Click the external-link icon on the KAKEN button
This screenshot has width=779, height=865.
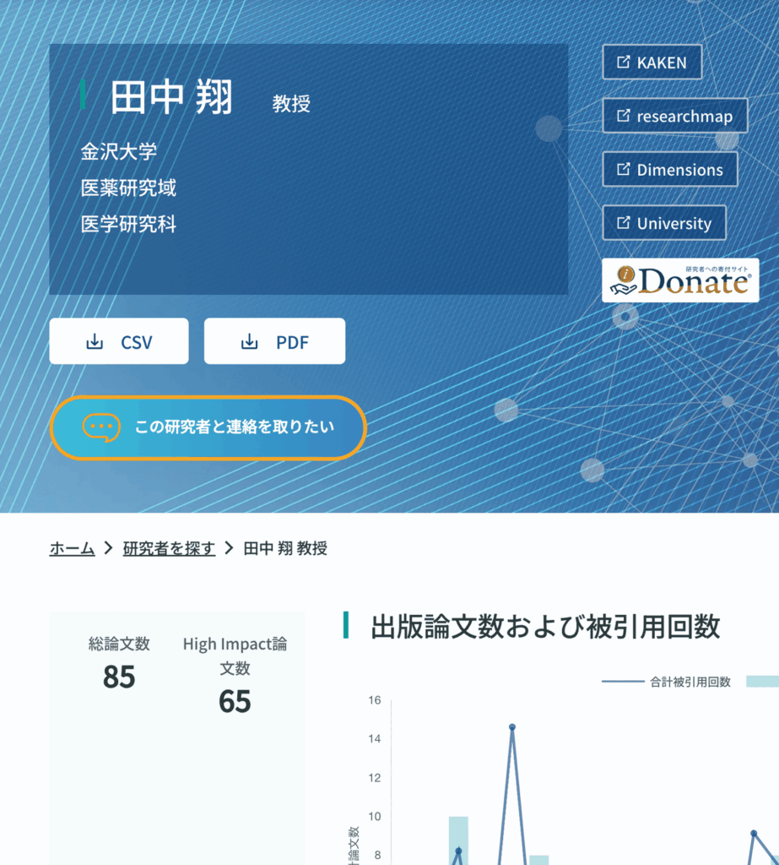click(623, 63)
